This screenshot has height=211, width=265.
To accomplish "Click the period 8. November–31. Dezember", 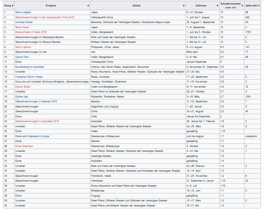I will tap(202, 67).
